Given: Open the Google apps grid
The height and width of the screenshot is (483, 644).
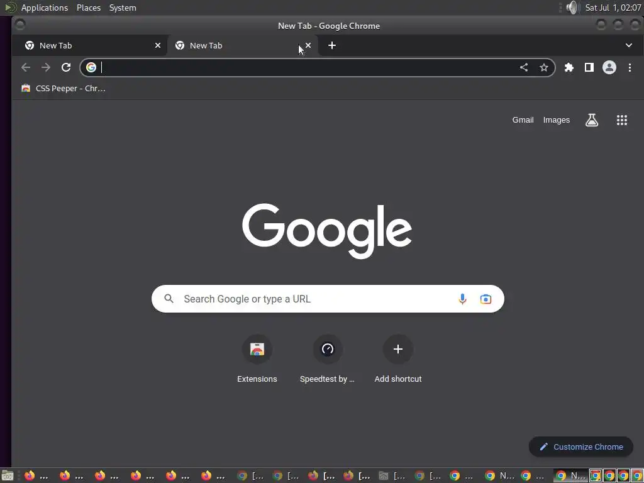Looking at the screenshot, I should tap(622, 120).
